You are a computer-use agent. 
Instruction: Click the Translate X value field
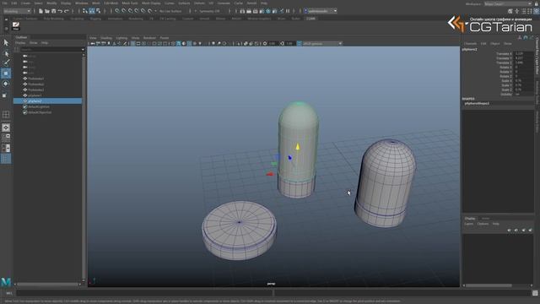pos(523,54)
